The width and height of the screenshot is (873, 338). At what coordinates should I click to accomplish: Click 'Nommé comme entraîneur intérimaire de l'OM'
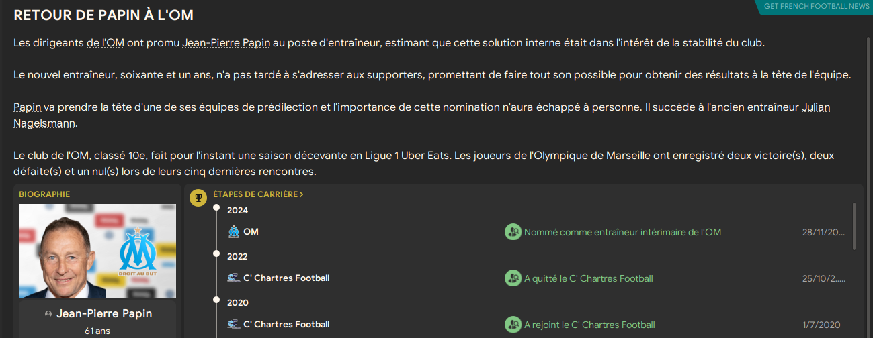click(622, 232)
